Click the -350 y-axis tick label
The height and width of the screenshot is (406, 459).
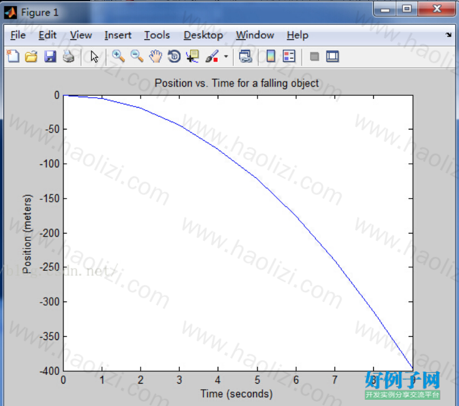pos(50,336)
